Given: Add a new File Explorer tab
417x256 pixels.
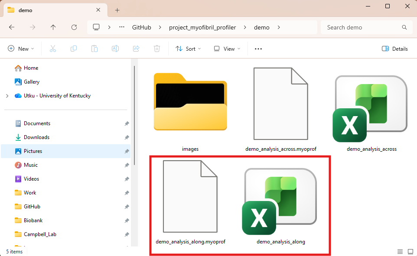Looking at the screenshot, I should coord(117,10).
